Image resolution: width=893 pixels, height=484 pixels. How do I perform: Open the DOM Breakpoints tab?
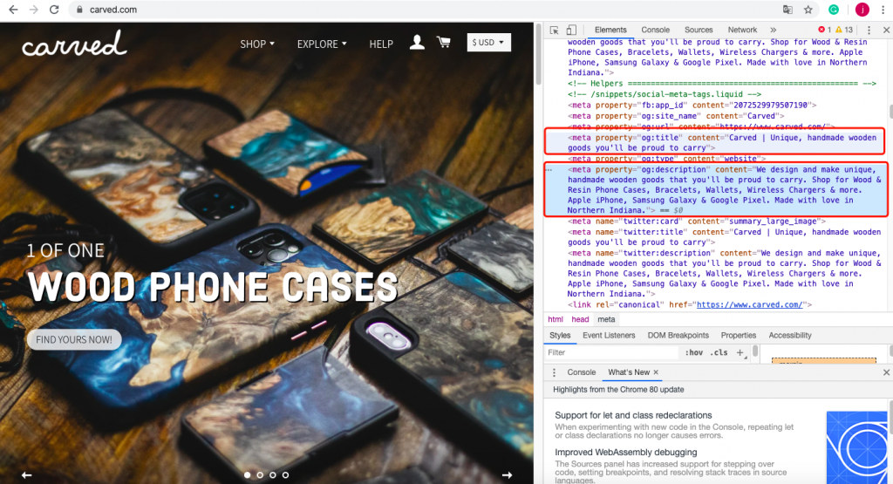[x=678, y=336]
